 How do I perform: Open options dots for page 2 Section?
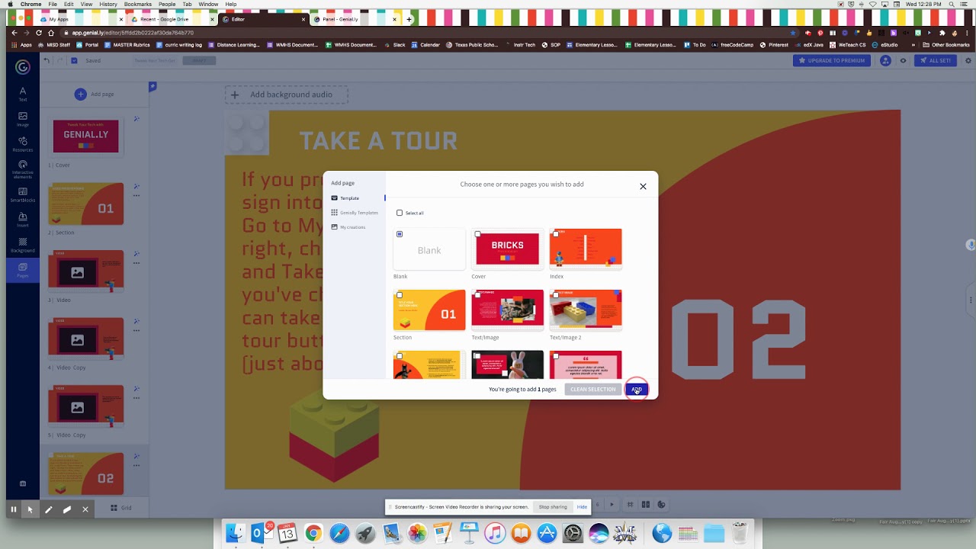click(136, 196)
